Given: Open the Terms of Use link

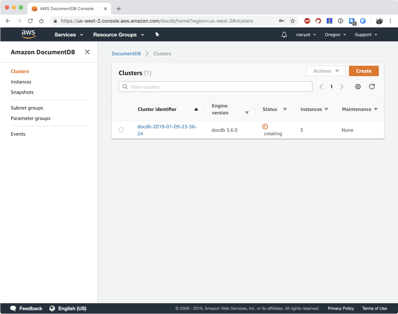Looking at the screenshot, I should coord(374,308).
